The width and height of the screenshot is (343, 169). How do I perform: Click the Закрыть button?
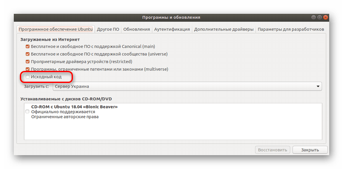coord(310,150)
